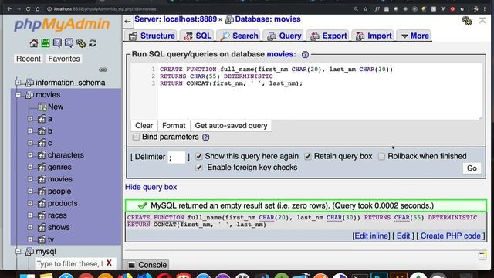This screenshot has width=494, height=278.
Task: Click the New table icon
Action: [42, 107]
